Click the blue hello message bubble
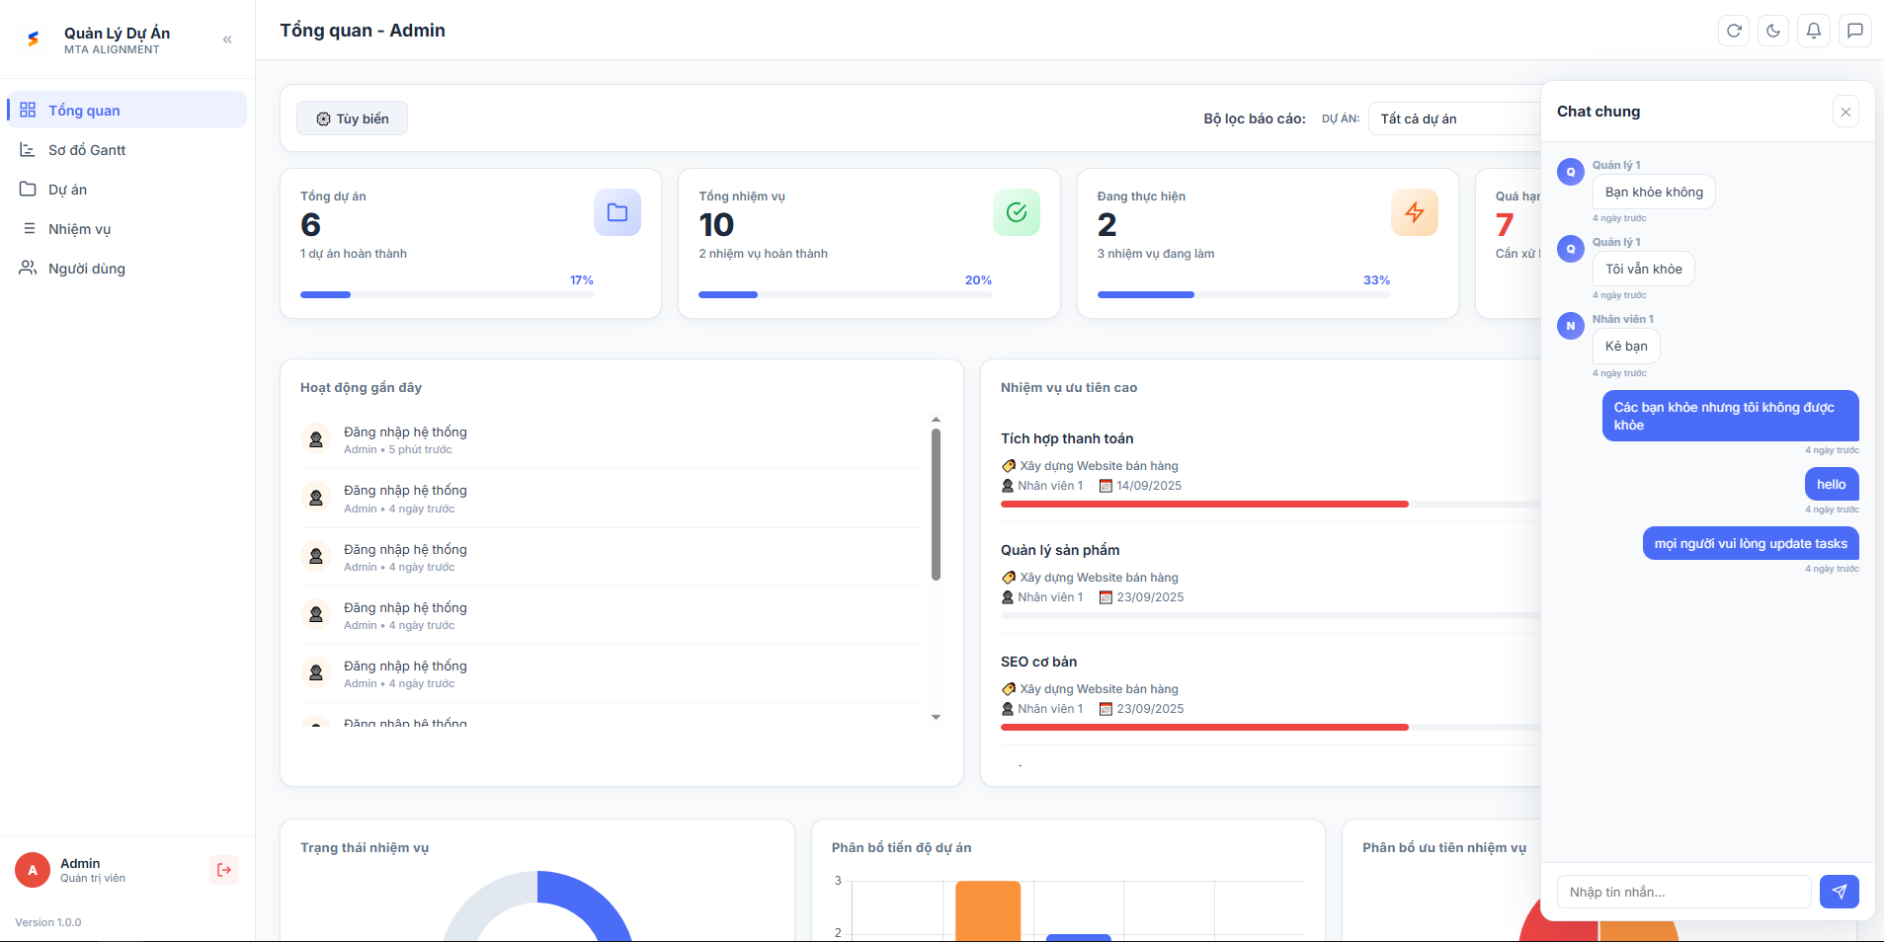Viewport: 1884px width, 942px height. click(1832, 484)
